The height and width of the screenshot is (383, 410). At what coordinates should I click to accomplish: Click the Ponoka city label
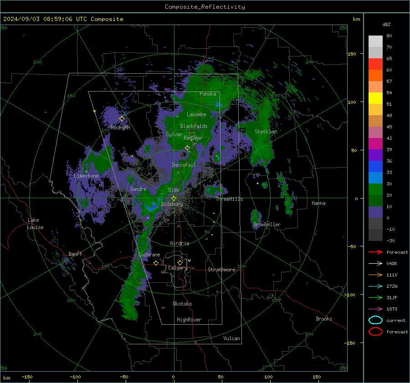point(208,94)
